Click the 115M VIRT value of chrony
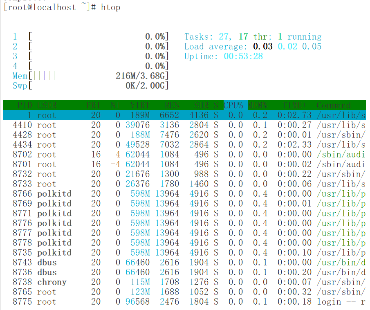The width and height of the screenshot is (370, 310). (140, 282)
